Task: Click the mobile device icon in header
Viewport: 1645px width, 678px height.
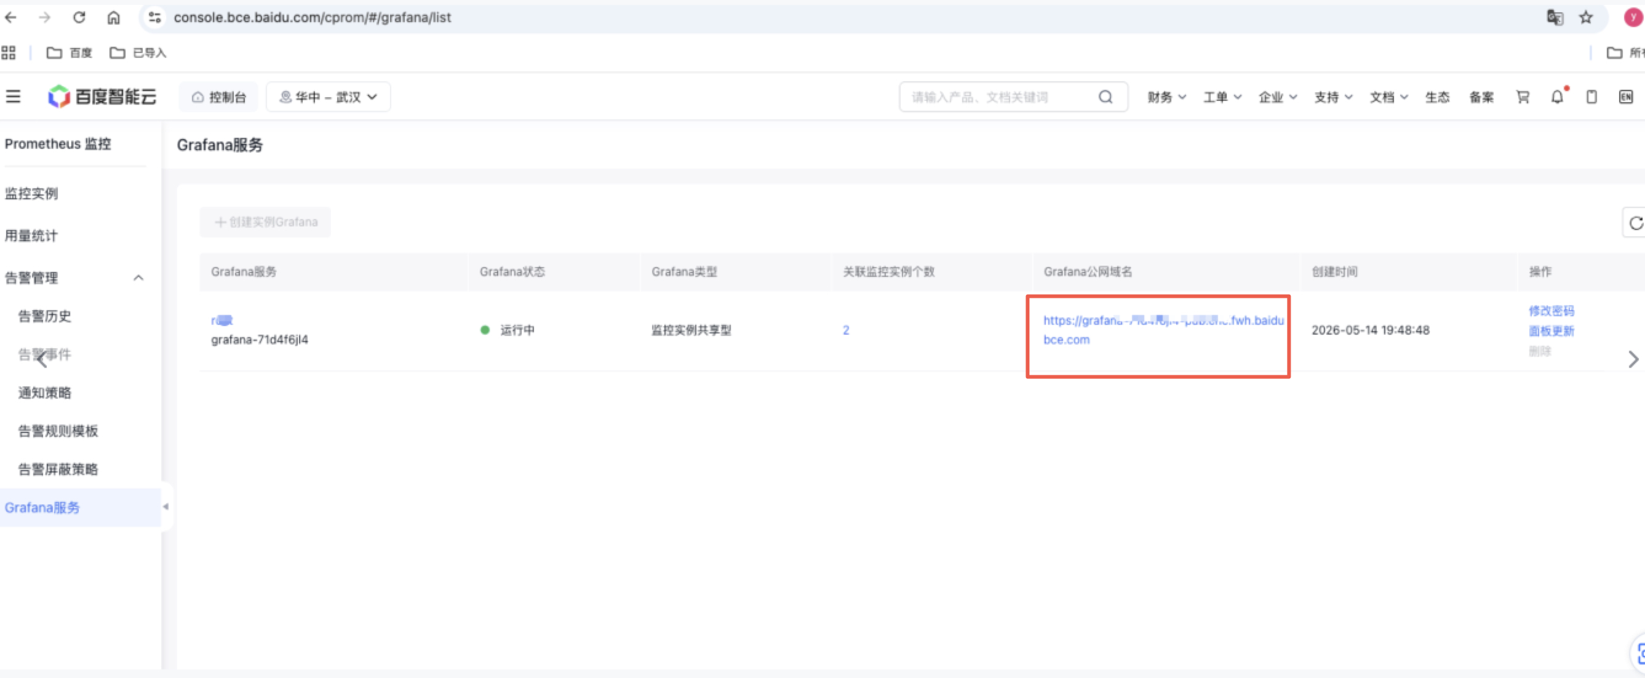Action: click(1591, 97)
